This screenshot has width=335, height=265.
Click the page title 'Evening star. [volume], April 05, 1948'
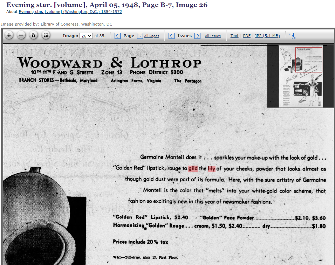tap(107, 5)
